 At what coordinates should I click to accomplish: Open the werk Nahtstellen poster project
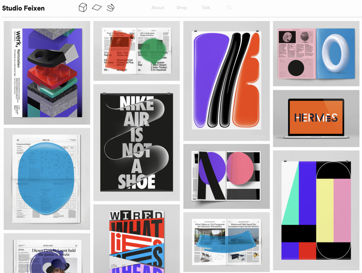(x=47, y=73)
